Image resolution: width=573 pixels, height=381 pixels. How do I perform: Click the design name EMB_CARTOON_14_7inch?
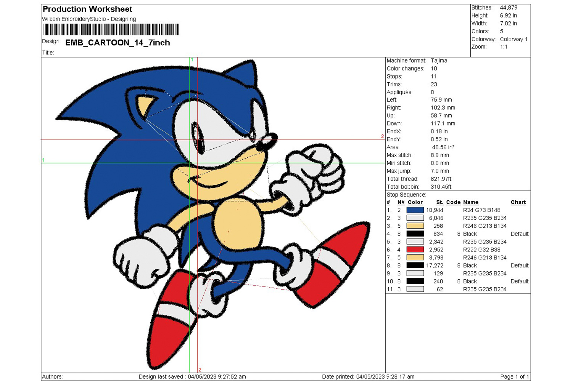click(x=117, y=43)
